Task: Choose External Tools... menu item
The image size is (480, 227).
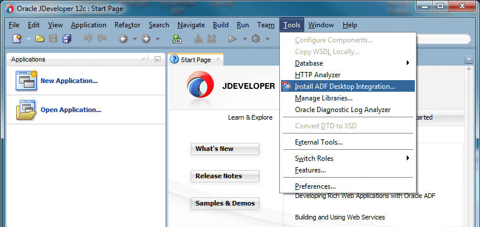Action: 347,142
